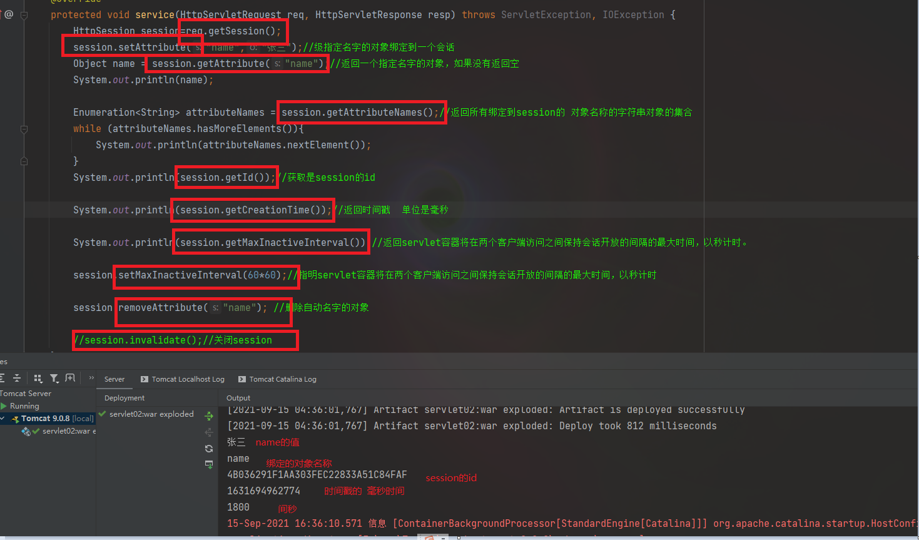This screenshot has width=919, height=540.
Task: Open the Tomcat Catalina Log tab
Action: click(277, 379)
